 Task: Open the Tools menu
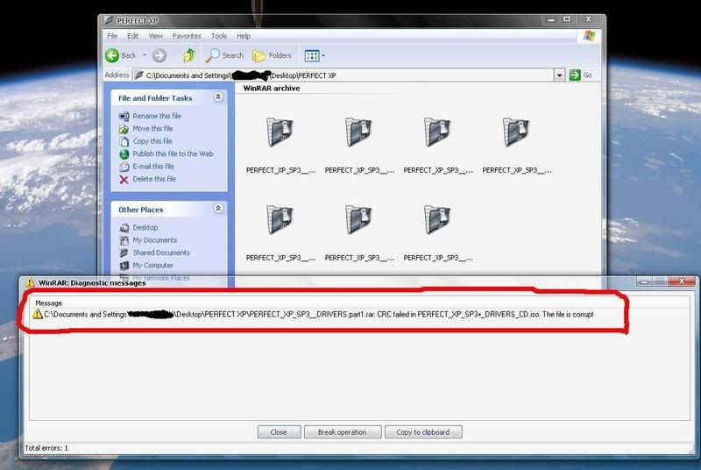(219, 36)
